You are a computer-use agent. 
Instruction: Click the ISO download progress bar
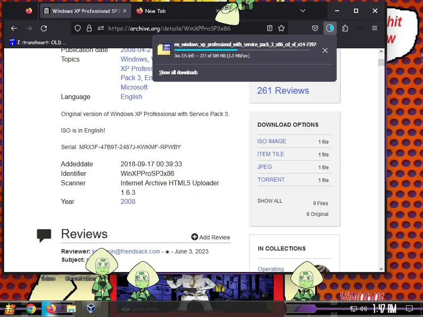click(242, 50)
